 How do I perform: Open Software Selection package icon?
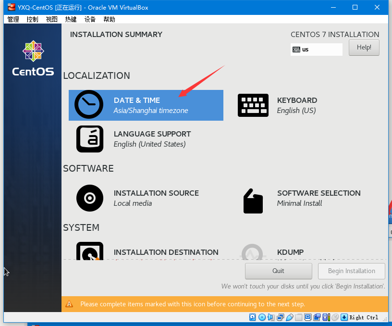click(x=253, y=200)
